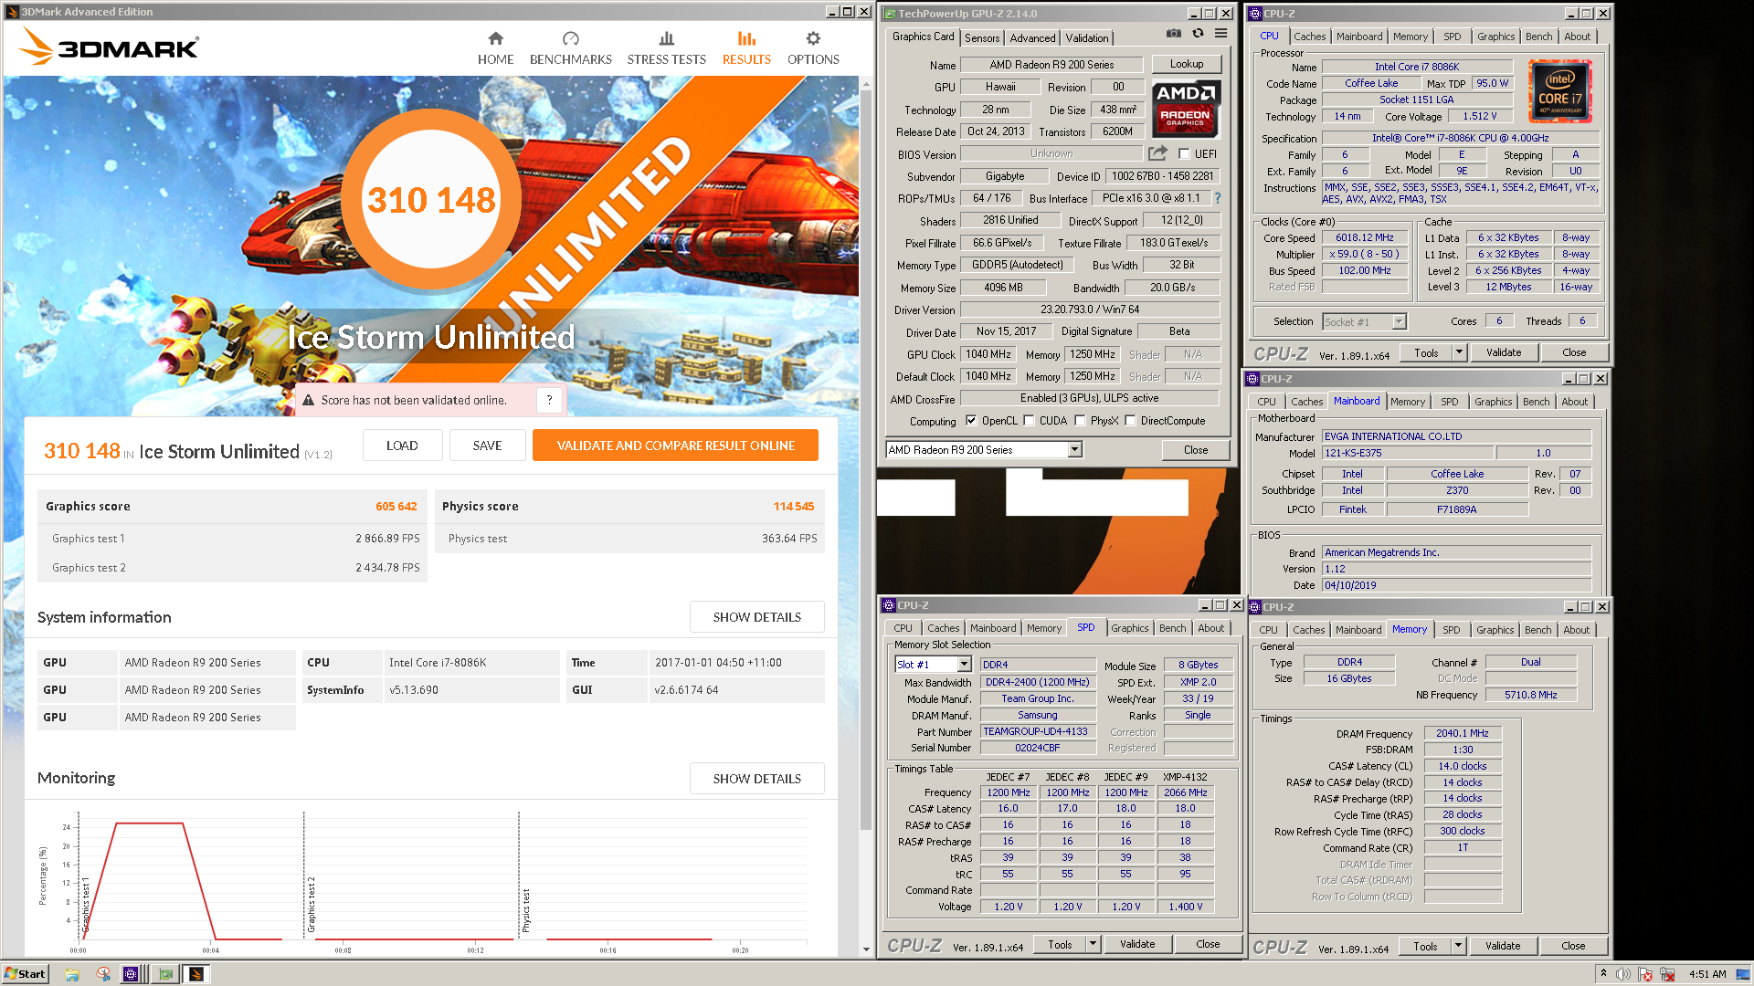The height and width of the screenshot is (986, 1754).
Task: Open the Validation tab in GPU-Z
Action: (1087, 38)
